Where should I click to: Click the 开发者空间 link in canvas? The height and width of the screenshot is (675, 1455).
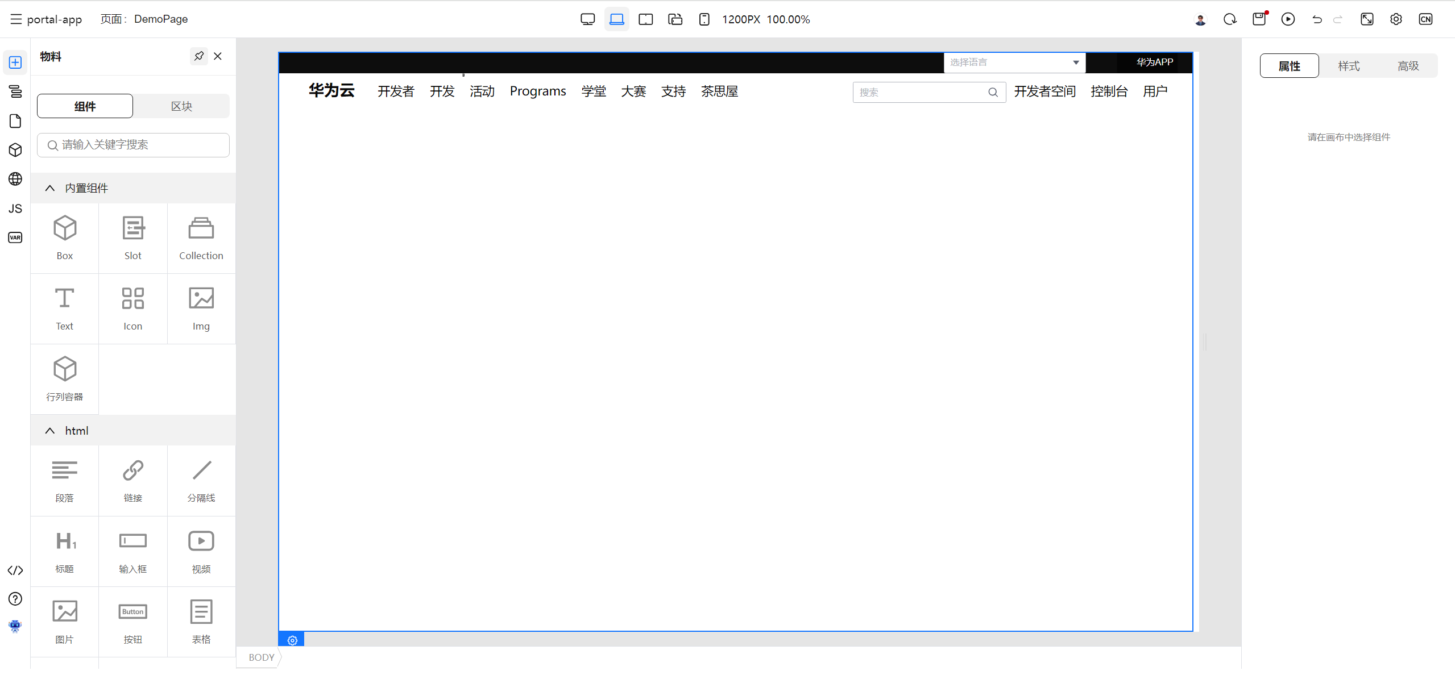(x=1044, y=91)
